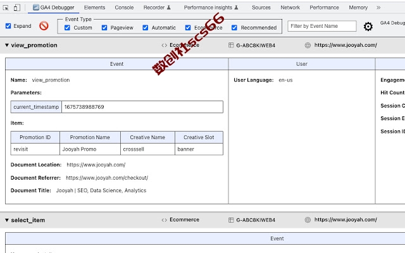Image resolution: width=405 pixels, height=253 pixels.
Task: Open the Network tab
Action: pyautogui.click(x=290, y=8)
